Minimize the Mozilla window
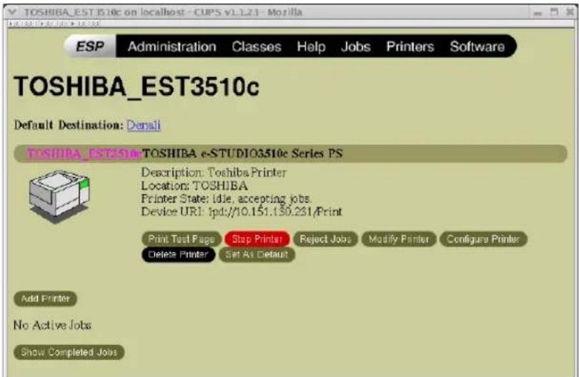The height and width of the screenshot is (377, 579). [x=538, y=13]
